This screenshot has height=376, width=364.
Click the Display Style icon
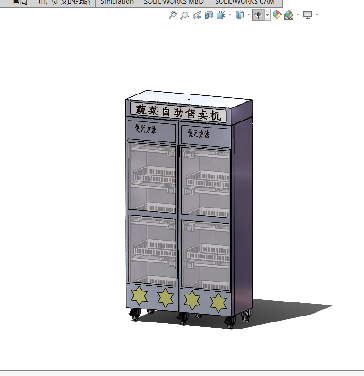(240, 15)
